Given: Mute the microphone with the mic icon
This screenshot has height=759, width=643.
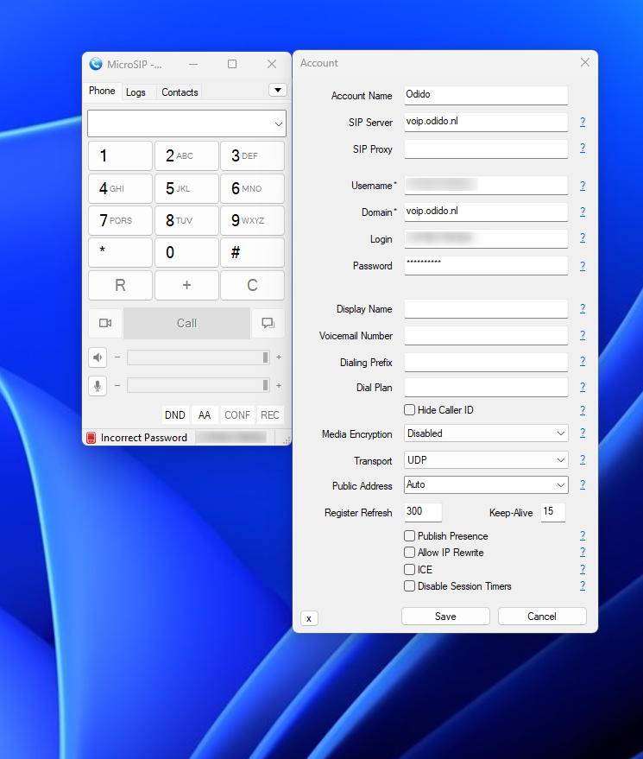Looking at the screenshot, I should pyautogui.click(x=98, y=386).
